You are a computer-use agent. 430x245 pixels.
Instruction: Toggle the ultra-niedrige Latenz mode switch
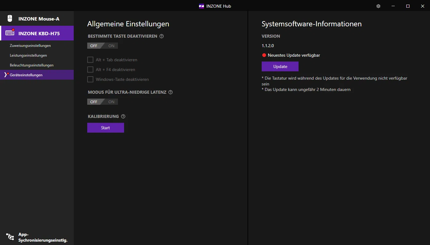click(102, 102)
